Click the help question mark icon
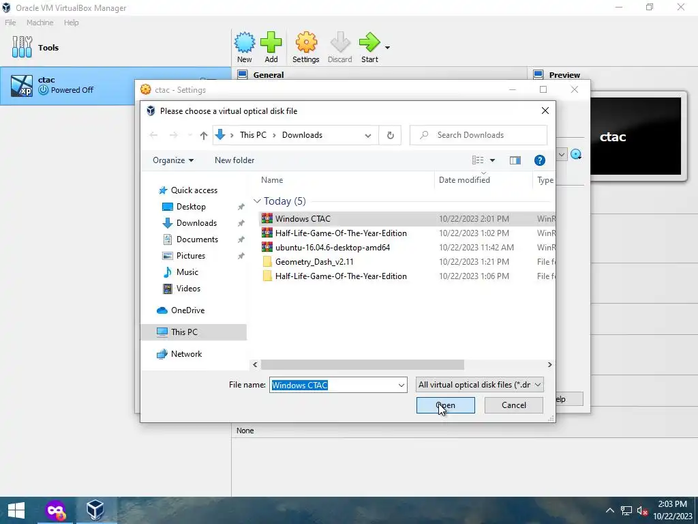Viewport: 698px width, 524px height. point(540,160)
